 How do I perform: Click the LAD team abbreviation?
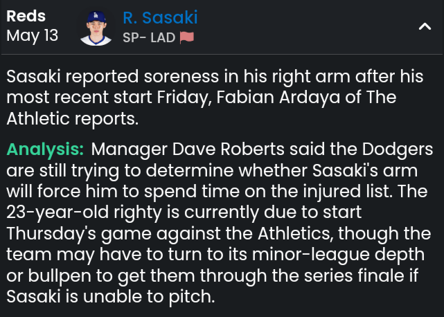[163, 37]
